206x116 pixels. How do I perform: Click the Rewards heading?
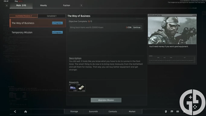tap(74, 82)
